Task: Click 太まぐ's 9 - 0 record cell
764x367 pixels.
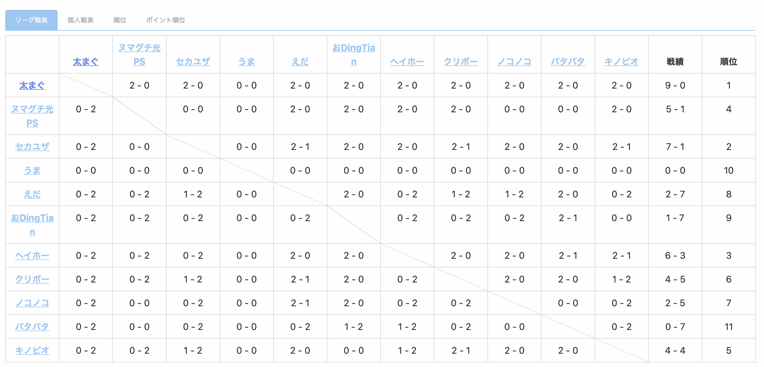Action: (x=675, y=85)
